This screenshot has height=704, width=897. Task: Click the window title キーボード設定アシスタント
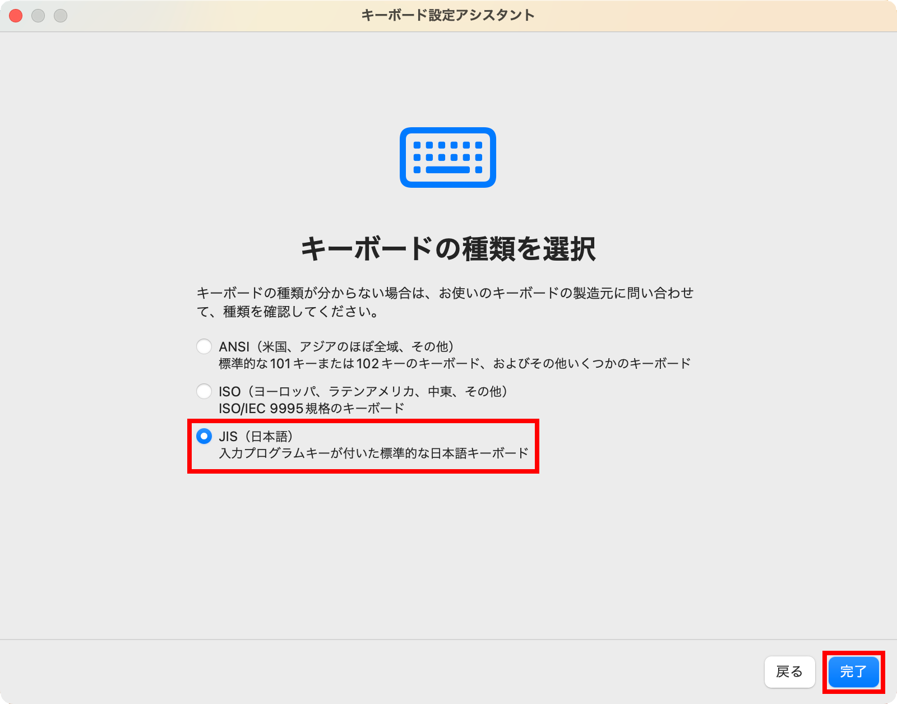448,15
